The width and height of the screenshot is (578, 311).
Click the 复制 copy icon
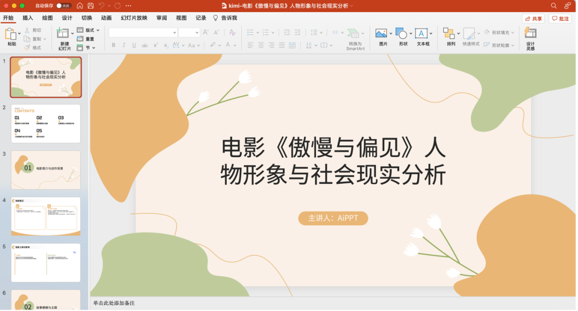[27, 38]
